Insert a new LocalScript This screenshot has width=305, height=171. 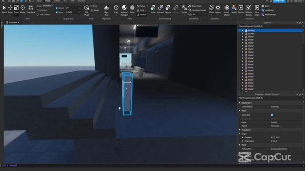click(268, 10)
